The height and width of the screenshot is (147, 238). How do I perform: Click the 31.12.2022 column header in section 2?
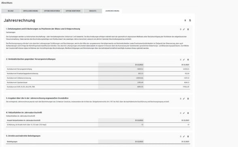[139, 65]
